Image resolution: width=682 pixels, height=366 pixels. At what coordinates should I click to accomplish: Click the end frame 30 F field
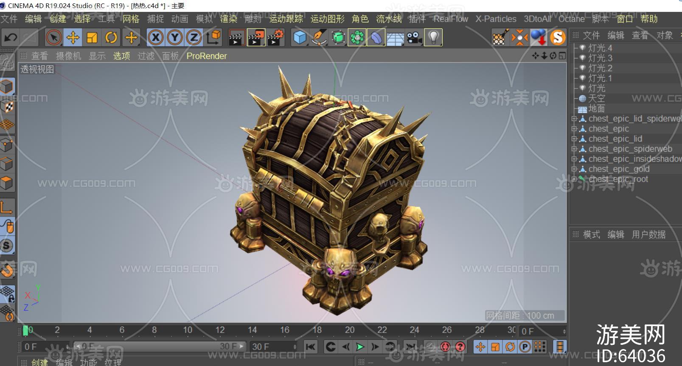(273, 347)
